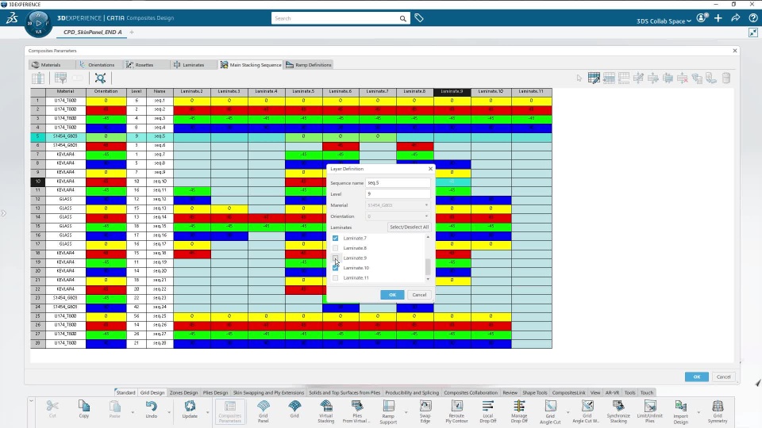This screenshot has height=428, width=762.
Task: Switch to the Ramp Definitions tab
Action: 309,64
